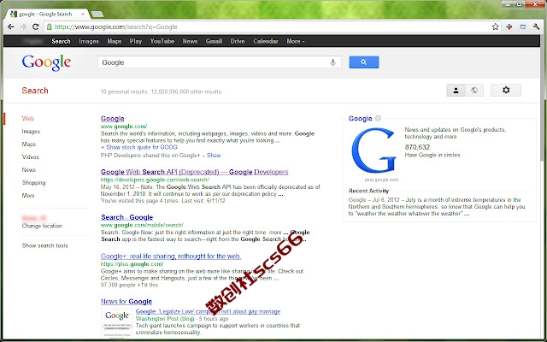Select Videos in the left sidebar

[x=31, y=157]
